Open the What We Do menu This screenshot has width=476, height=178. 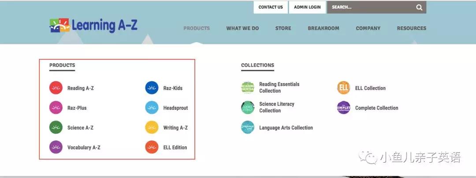point(242,28)
